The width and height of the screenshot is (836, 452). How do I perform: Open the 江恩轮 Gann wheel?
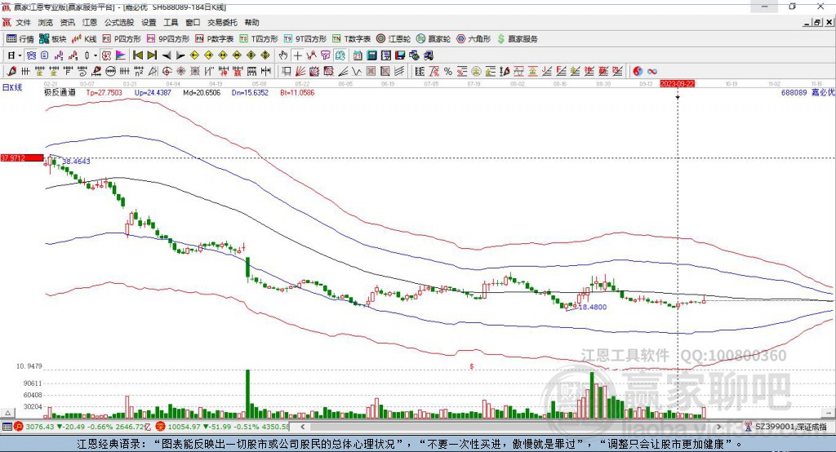coord(394,39)
